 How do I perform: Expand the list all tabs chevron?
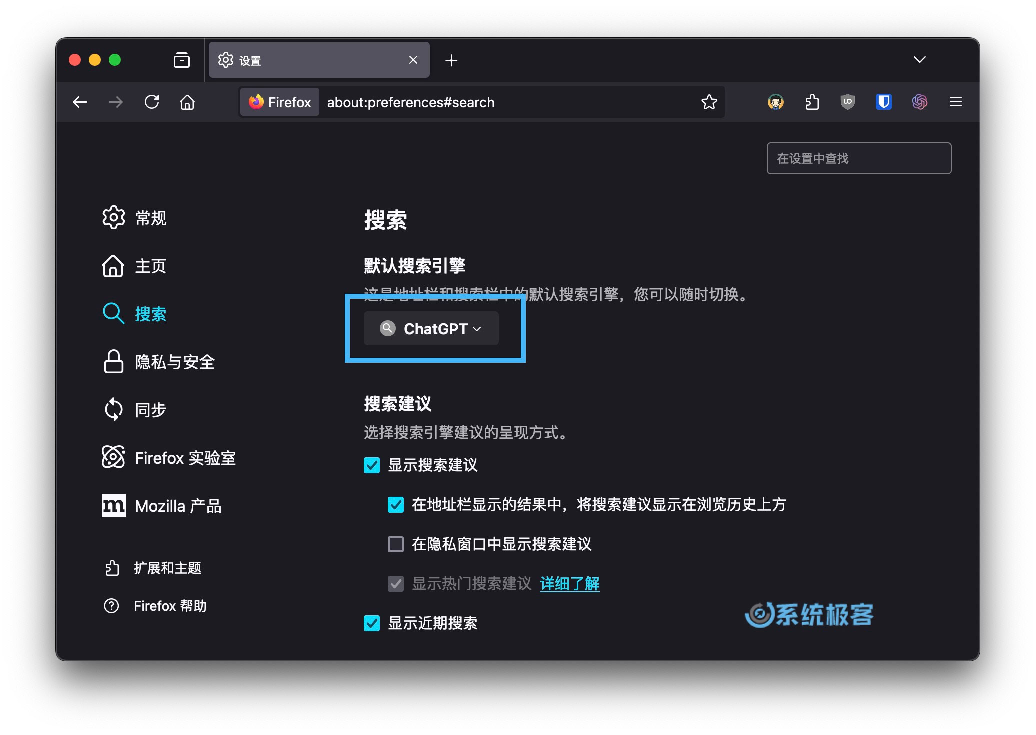pos(920,60)
